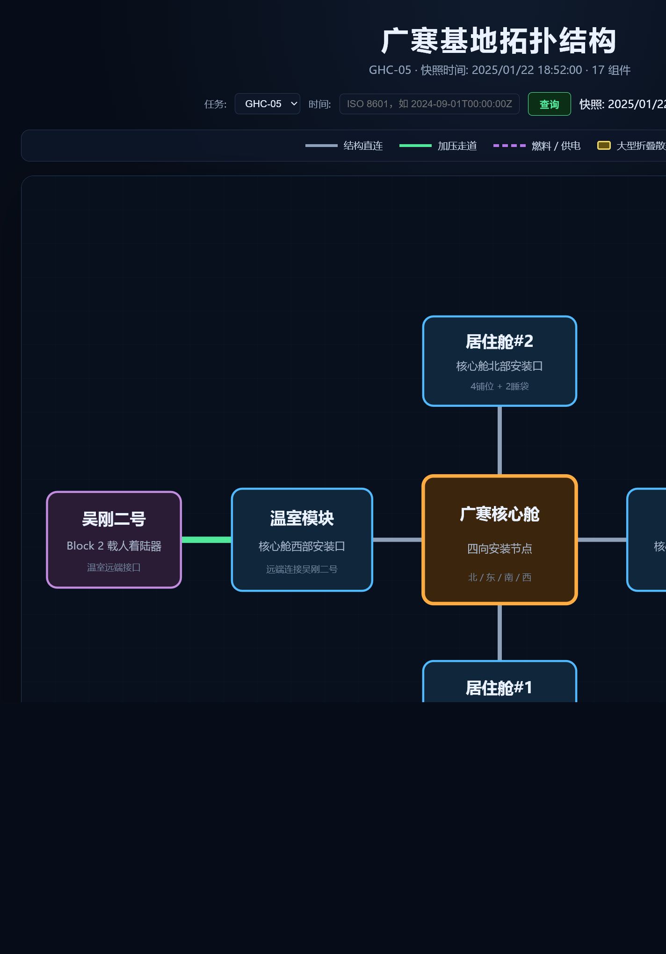The height and width of the screenshot is (954, 666).
Task: Open the GHC-05 mission dropdown
Action: click(x=268, y=104)
